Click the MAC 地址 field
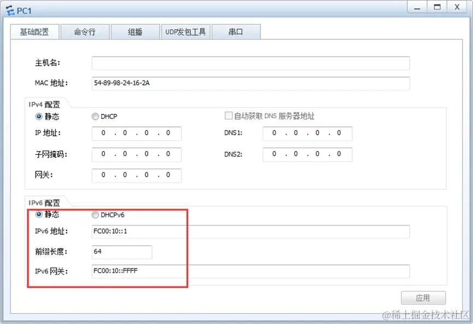Screen dimensions: 473x324 (250, 83)
